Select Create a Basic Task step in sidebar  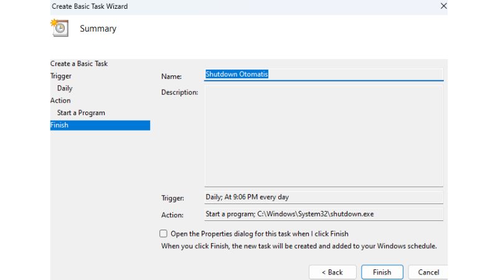(x=79, y=63)
